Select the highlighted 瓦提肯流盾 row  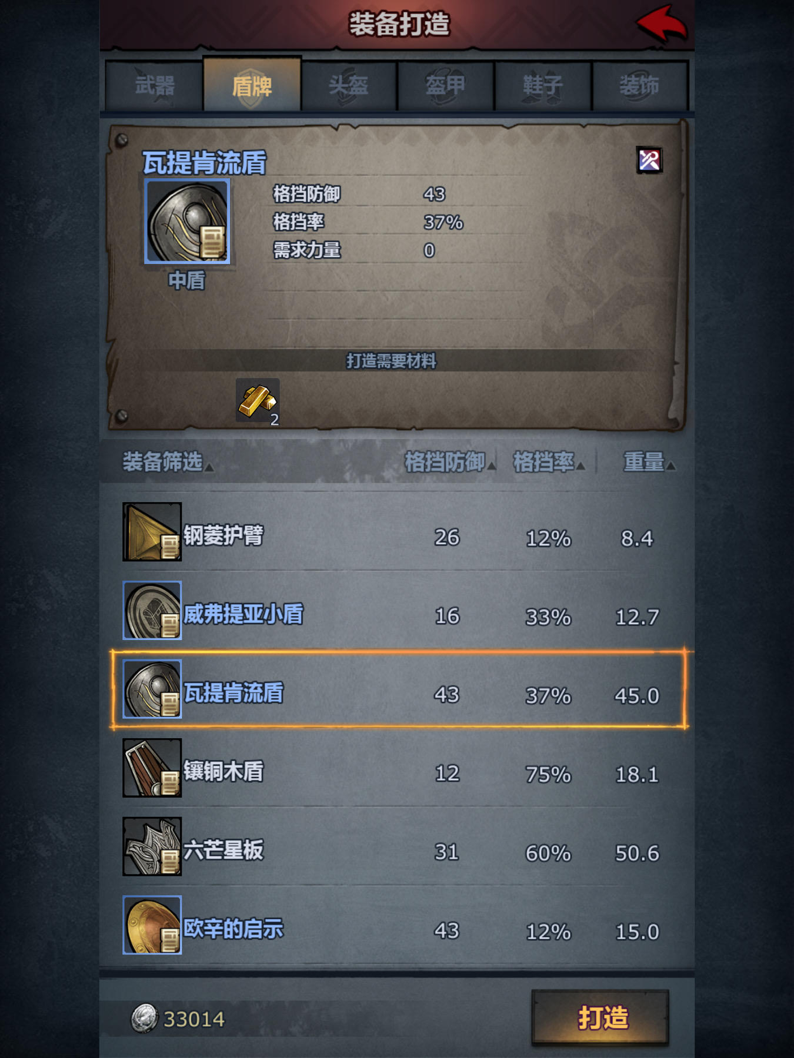tap(398, 689)
